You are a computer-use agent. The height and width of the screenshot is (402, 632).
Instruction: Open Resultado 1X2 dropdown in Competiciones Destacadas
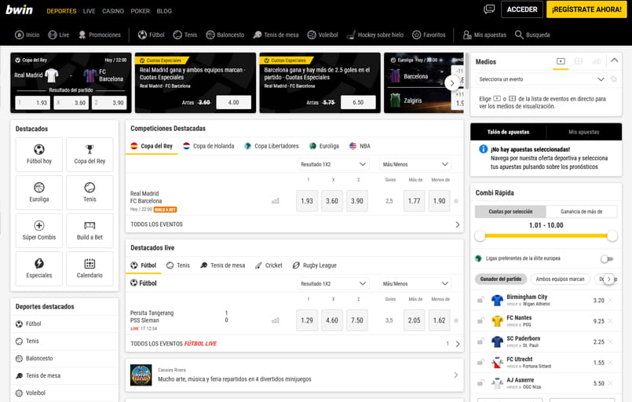tap(333, 164)
